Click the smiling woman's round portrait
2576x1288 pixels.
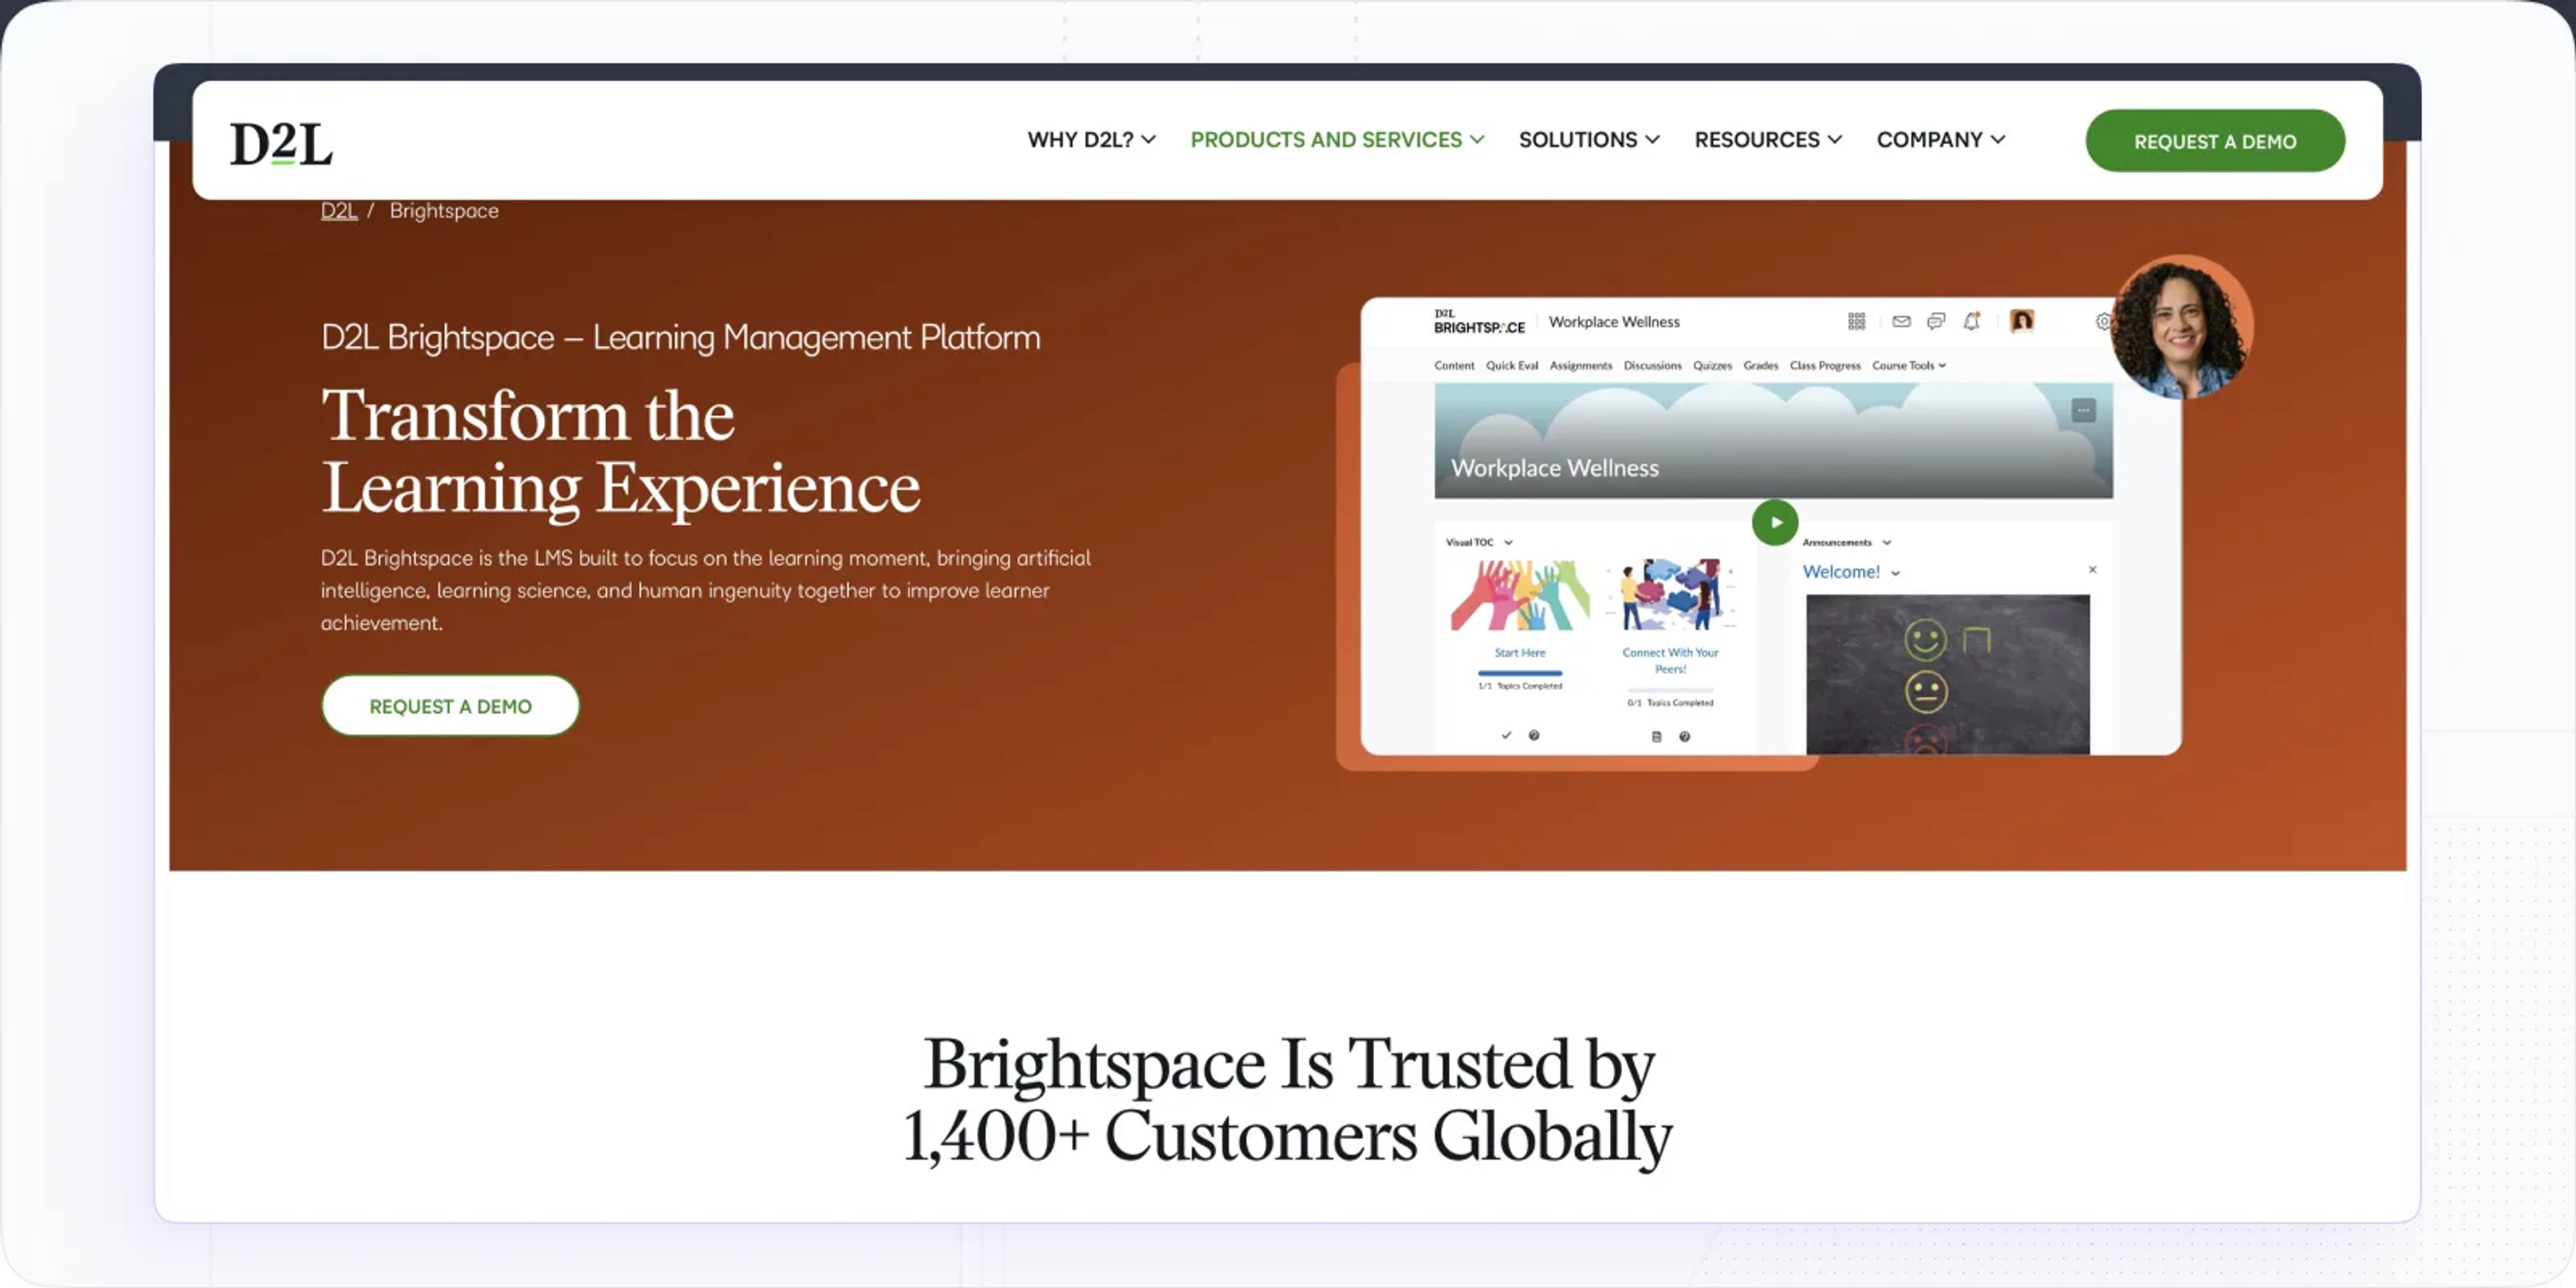pos(2181,328)
